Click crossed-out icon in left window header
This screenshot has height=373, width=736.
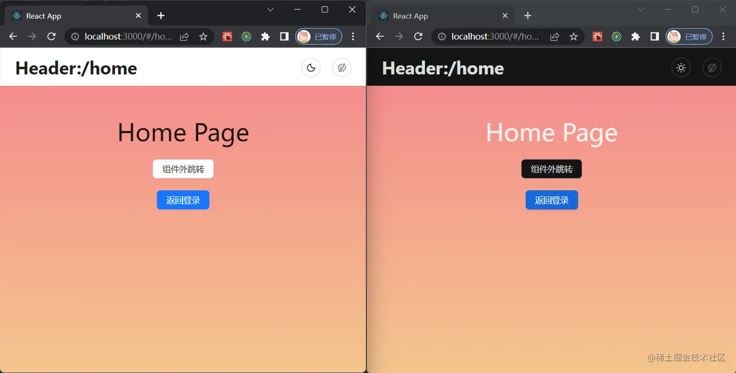pyautogui.click(x=342, y=67)
